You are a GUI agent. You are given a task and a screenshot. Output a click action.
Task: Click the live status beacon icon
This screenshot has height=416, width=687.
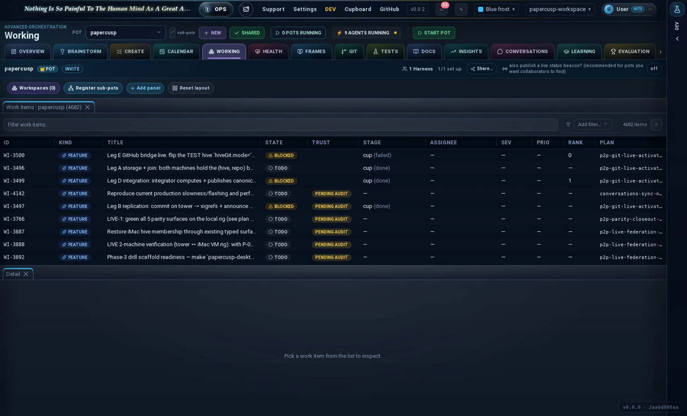[x=505, y=68]
